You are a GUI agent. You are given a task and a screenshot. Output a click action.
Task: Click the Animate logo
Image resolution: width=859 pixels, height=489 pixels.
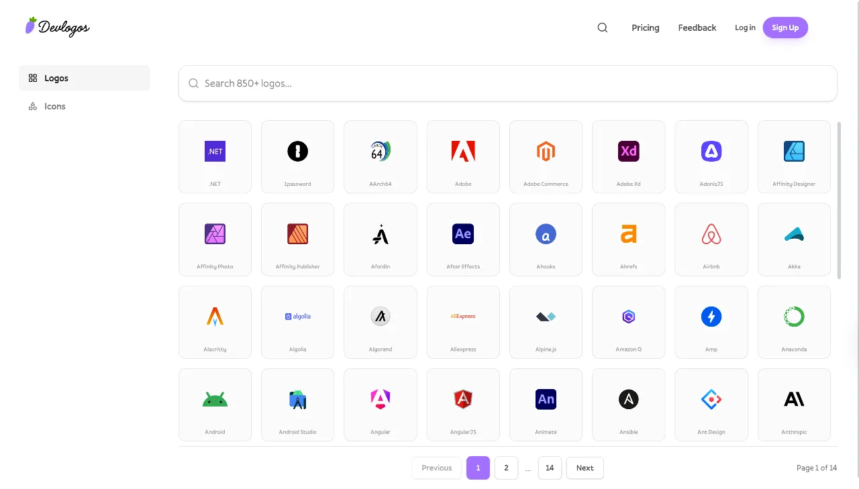click(546, 405)
